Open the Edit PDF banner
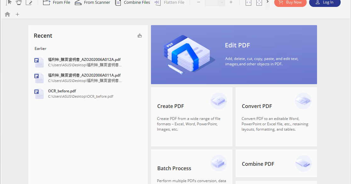The height and width of the screenshot is (184, 351). (234, 54)
